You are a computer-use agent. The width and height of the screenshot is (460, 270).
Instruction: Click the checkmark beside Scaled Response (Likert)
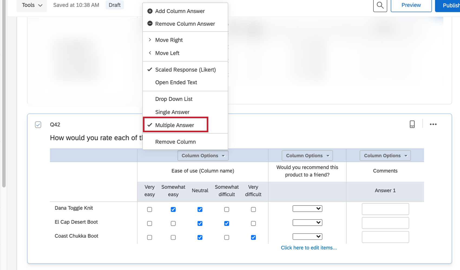click(x=150, y=69)
